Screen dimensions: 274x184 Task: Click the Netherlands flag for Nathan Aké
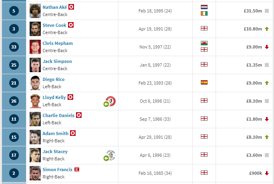[x=204, y=7]
